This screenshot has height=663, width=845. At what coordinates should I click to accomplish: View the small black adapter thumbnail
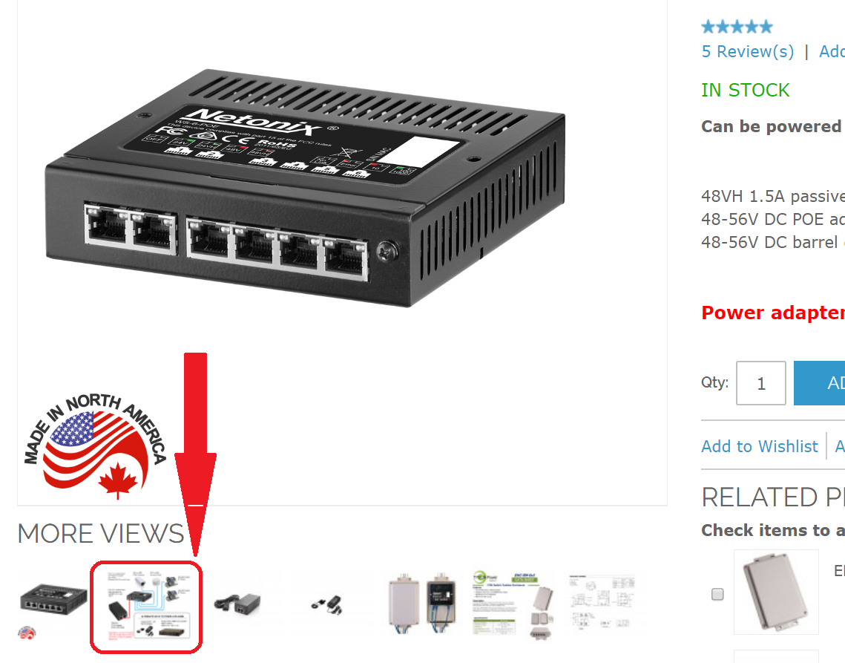[x=327, y=605]
